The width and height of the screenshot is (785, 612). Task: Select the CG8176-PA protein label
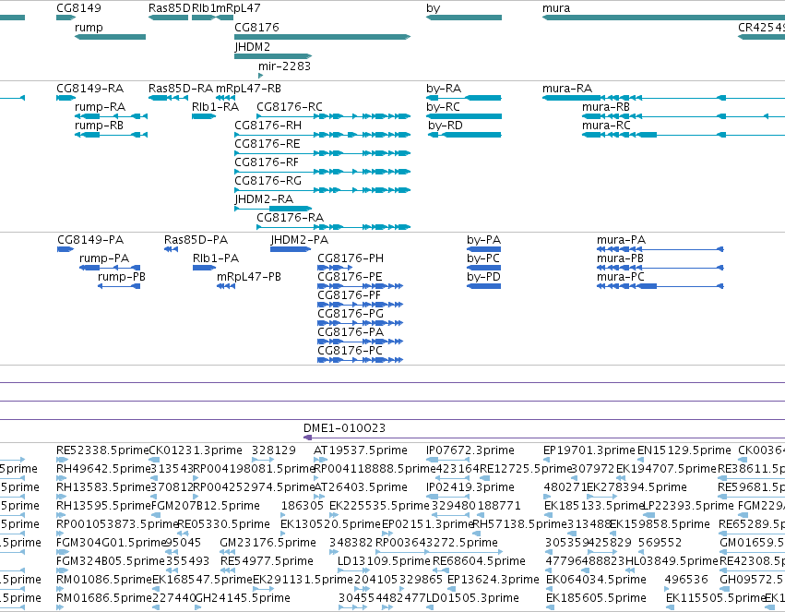pyautogui.click(x=351, y=332)
